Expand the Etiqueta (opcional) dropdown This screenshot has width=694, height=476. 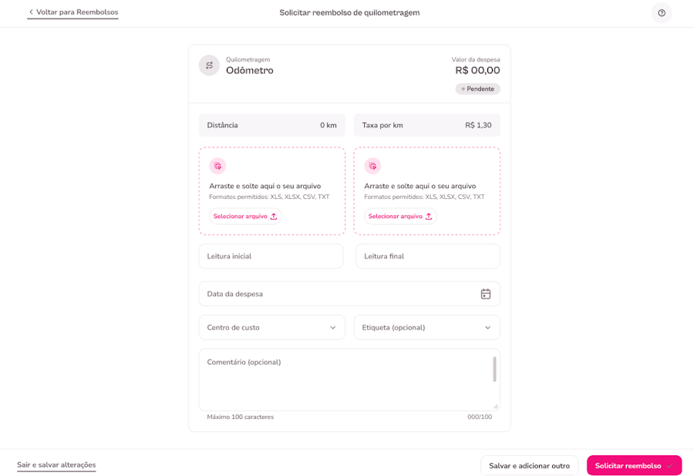[x=487, y=327]
